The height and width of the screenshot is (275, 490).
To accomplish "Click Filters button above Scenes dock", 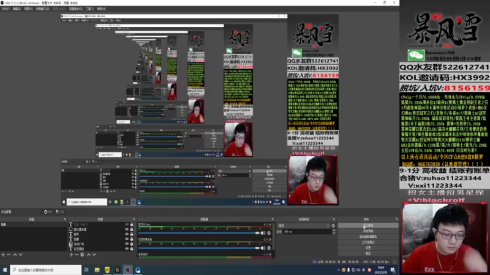I will [x=60, y=211].
